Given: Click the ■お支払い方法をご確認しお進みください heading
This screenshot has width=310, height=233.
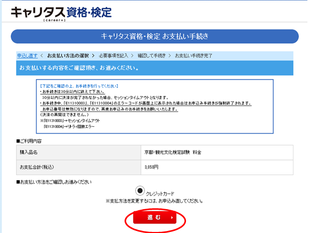Looking at the screenshot, I should coord(54,182).
